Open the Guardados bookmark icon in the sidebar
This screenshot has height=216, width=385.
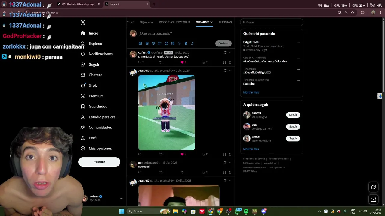(x=83, y=106)
